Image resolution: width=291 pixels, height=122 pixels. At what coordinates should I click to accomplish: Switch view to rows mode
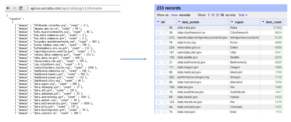point(174,15)
